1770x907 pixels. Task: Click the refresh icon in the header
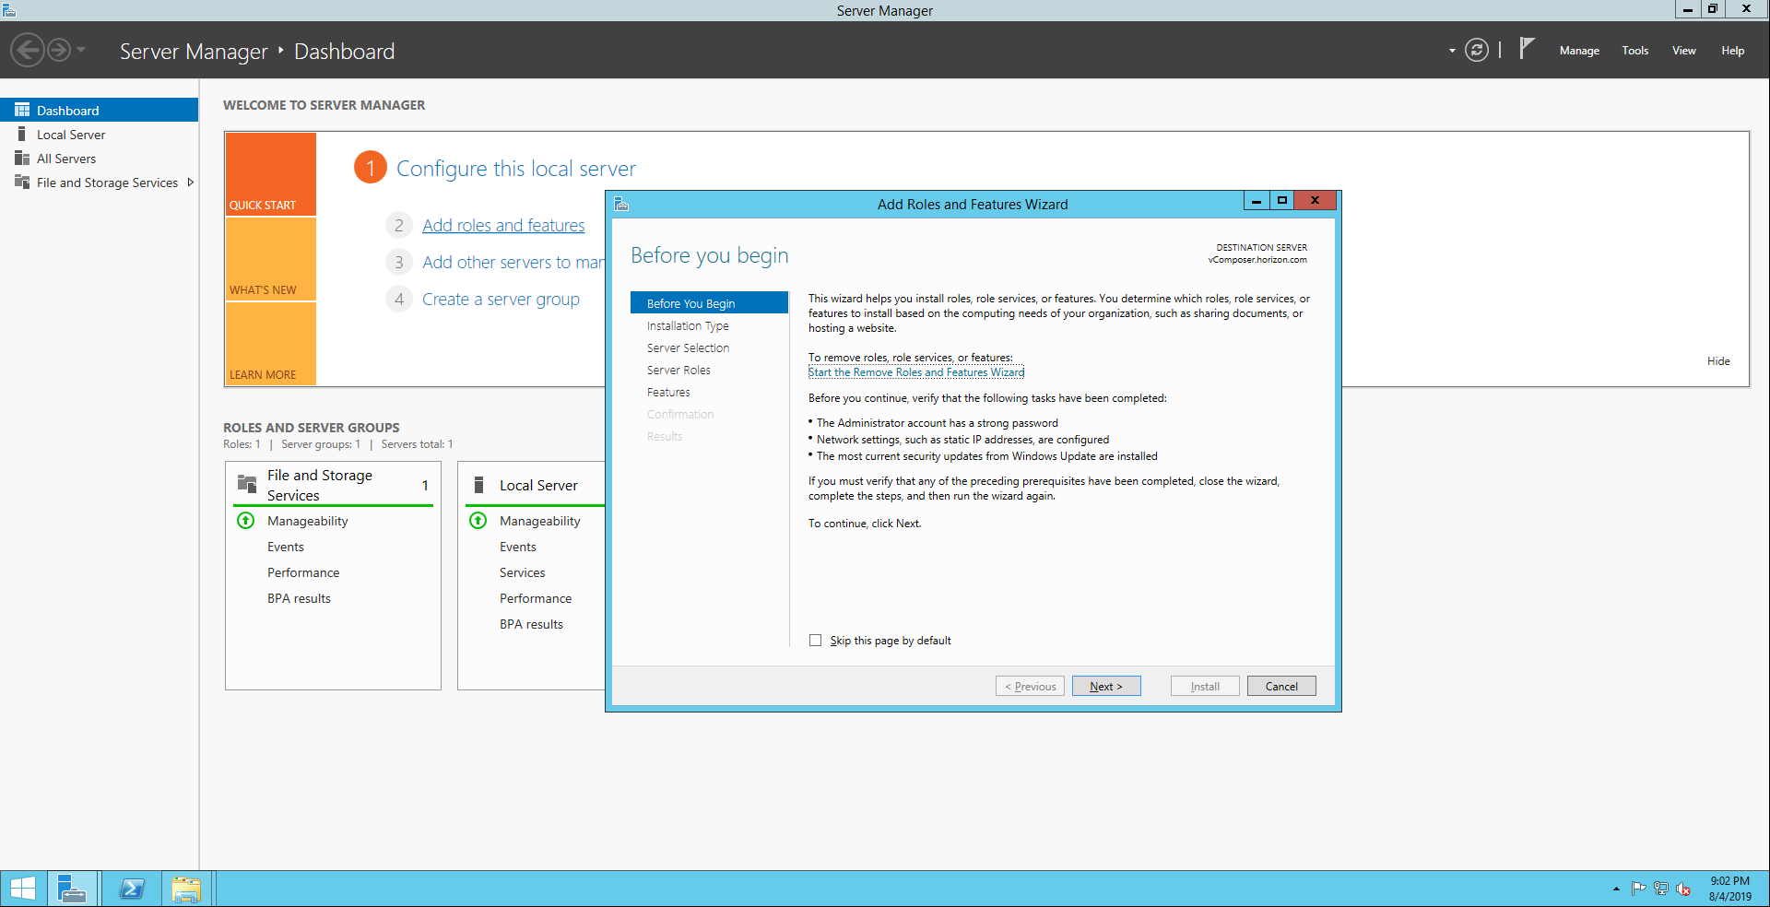[1476, 51]
